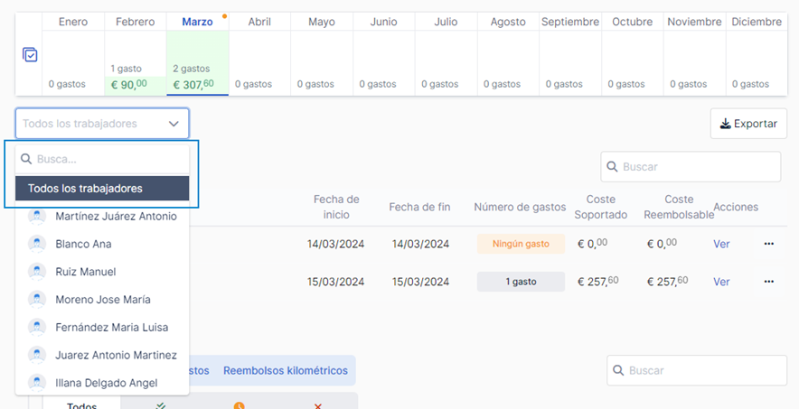Open the Julio month column
Image resolution: width=799 pixels, height=409 pixels.
coord(446,54)
